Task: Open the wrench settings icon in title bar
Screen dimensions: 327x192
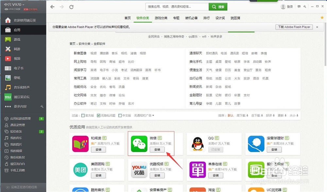Action: (305, 7)
